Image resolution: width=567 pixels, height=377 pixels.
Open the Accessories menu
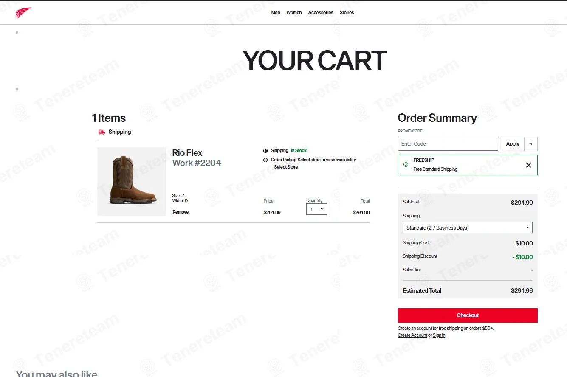pyautogui.click(x=321, y=12)
